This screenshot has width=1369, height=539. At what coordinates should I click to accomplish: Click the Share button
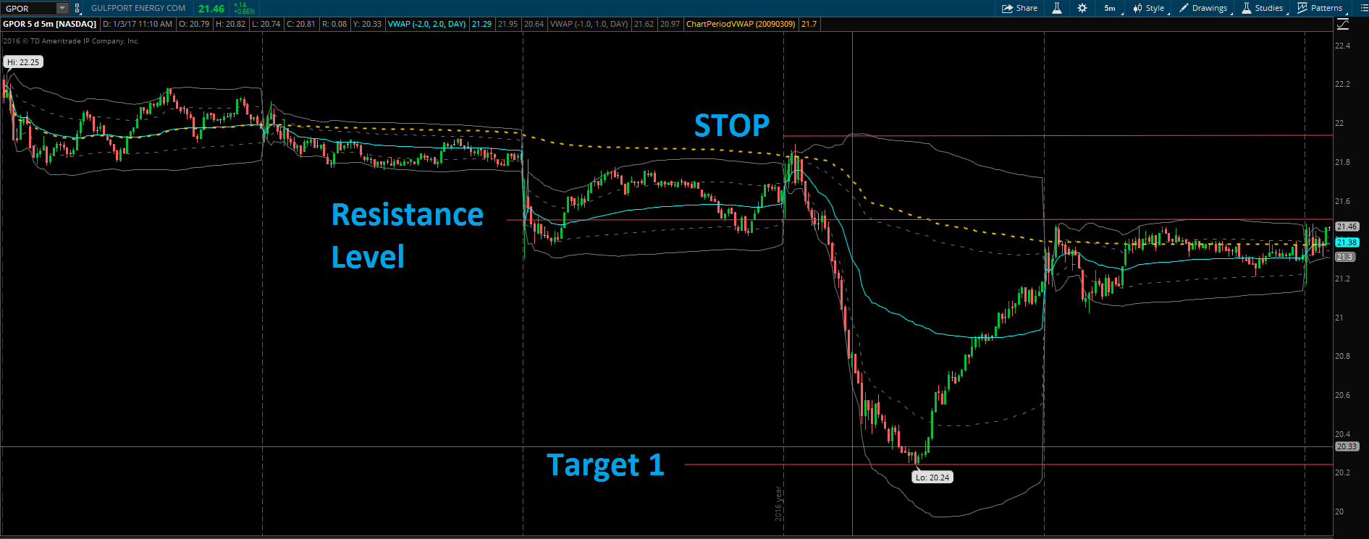tap(1019, 8)
